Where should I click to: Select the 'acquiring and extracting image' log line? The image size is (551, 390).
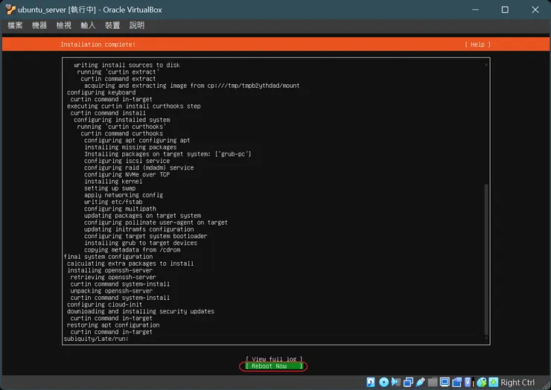point(191,86)
